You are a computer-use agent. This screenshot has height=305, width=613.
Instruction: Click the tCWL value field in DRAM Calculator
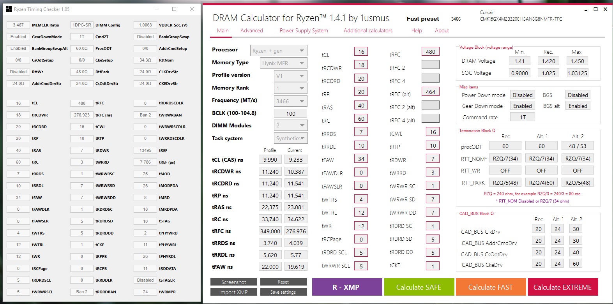pos(433,132)
